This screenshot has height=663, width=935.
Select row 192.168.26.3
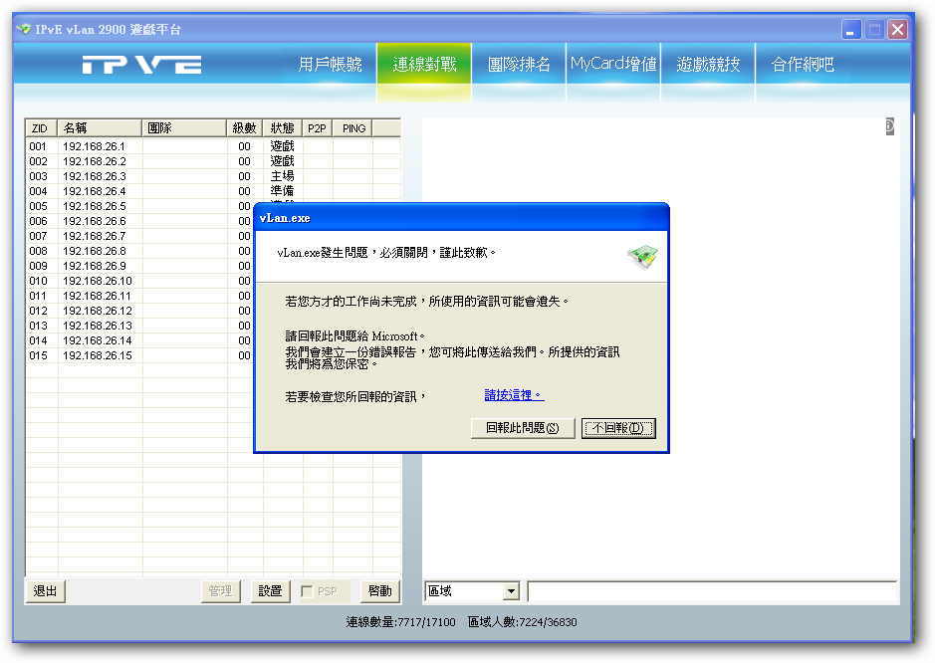[213, 176]
